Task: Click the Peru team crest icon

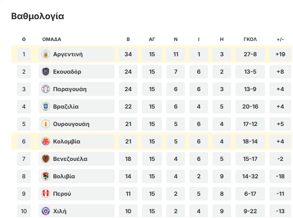Action: (46, 194)
